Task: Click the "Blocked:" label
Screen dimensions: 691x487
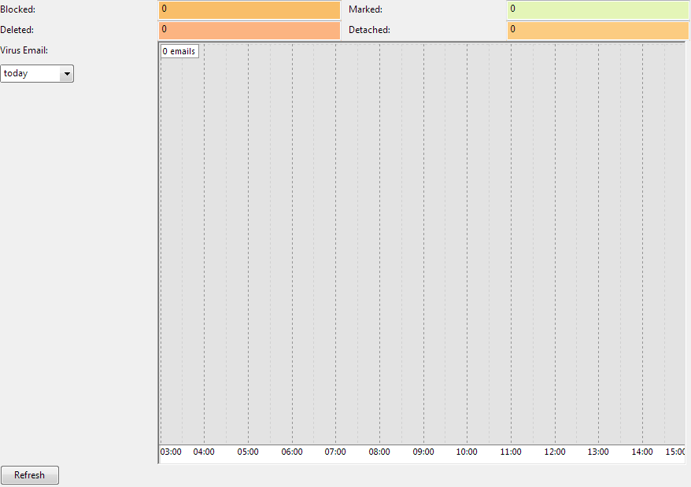Action: click(17, 9)
